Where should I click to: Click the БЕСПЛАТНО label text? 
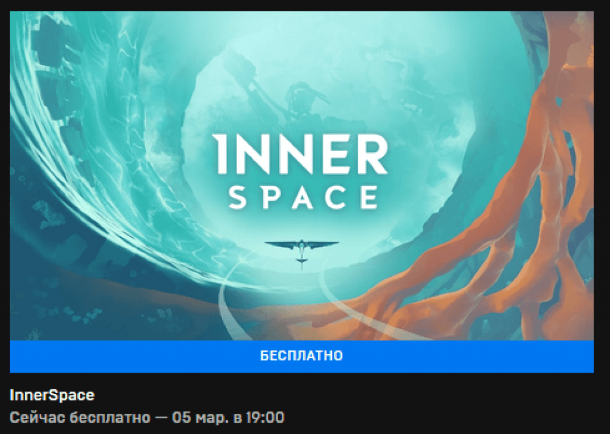click(301, 356)
